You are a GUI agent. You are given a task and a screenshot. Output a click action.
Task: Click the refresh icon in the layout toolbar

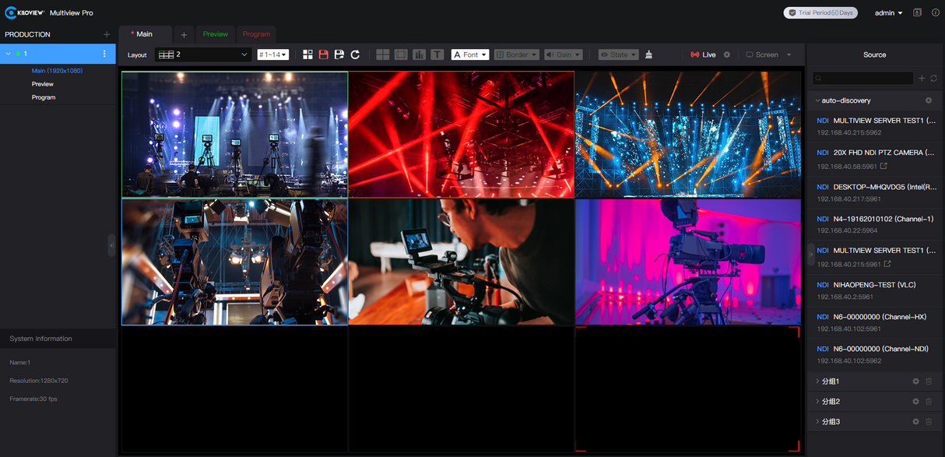click(355, 54)
